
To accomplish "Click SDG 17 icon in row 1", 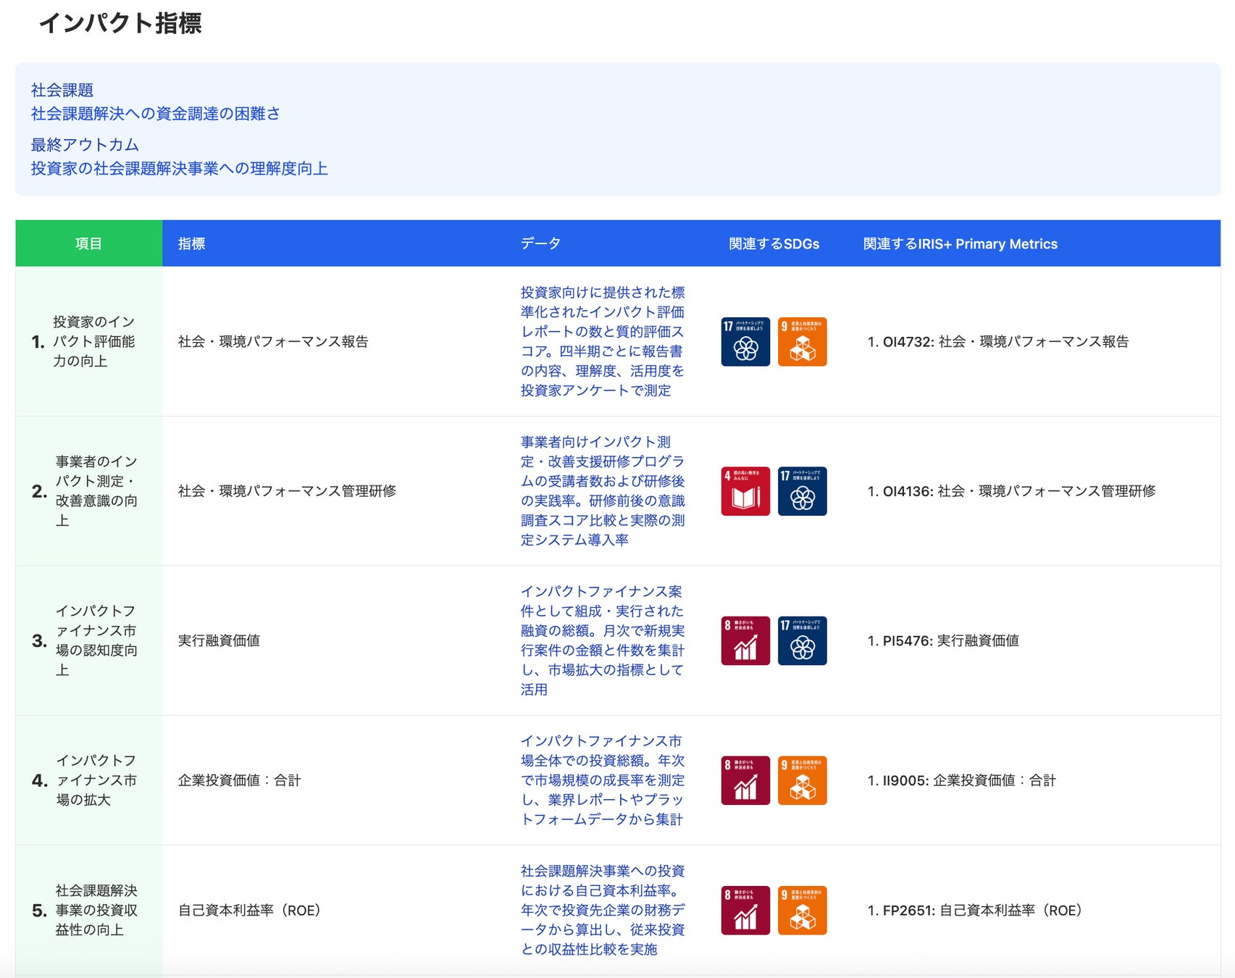I will coord(745,342).
